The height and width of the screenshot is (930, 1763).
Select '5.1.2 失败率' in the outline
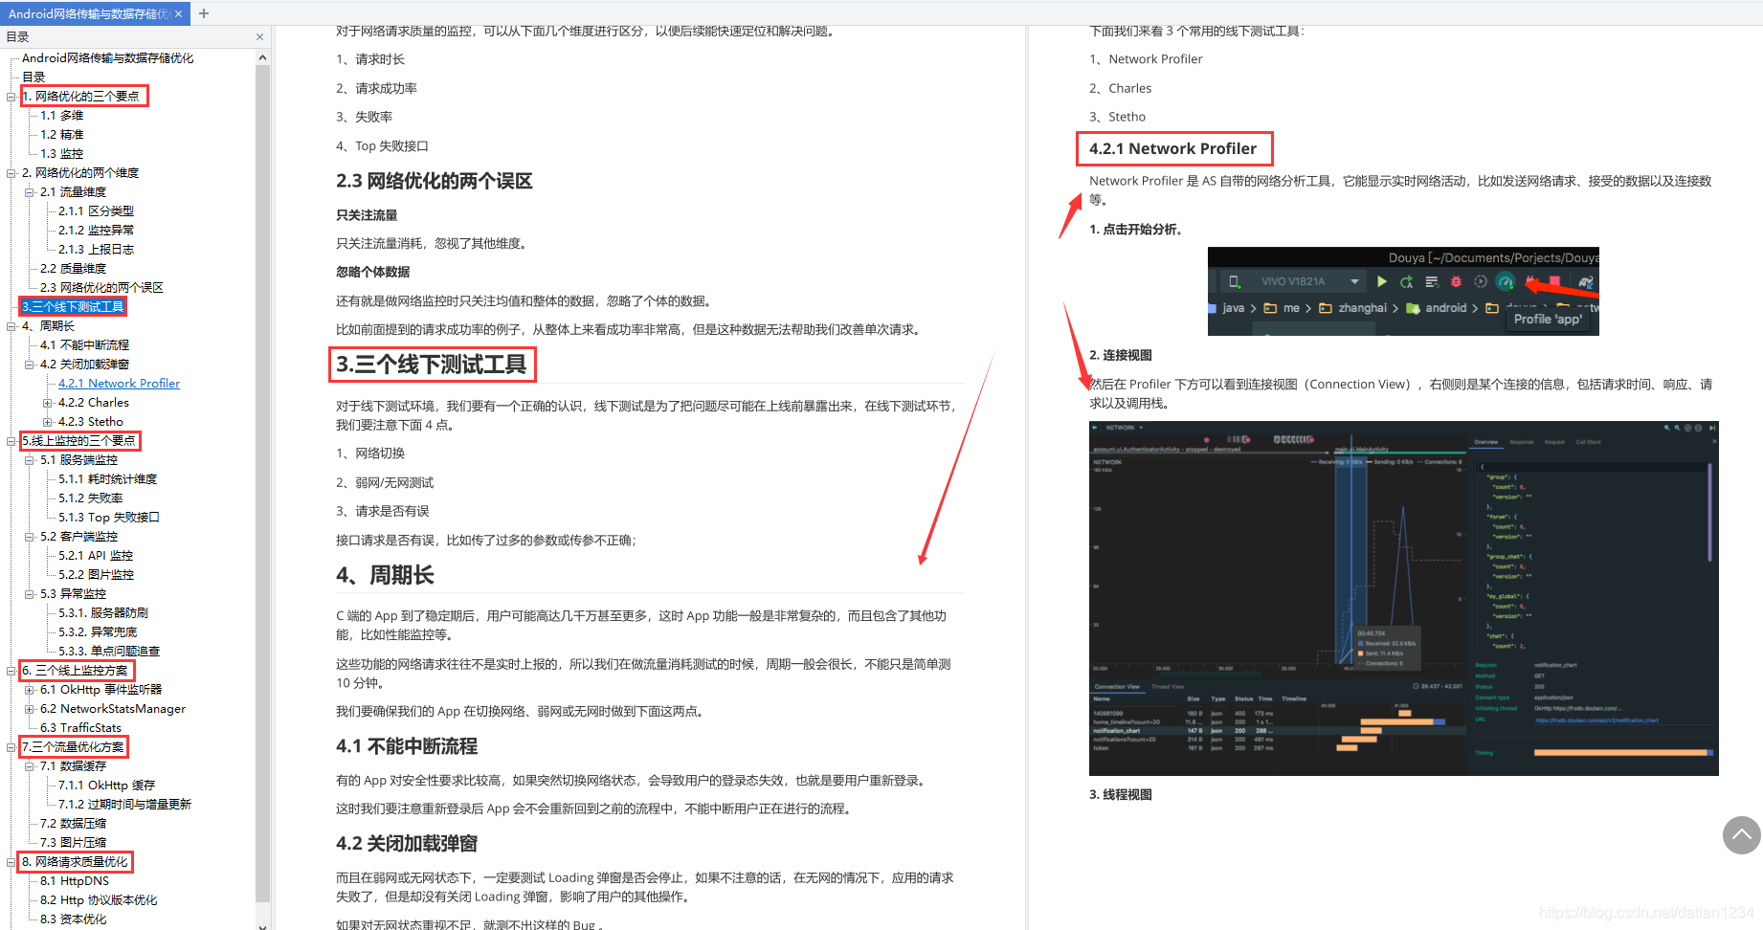[90, 498]
